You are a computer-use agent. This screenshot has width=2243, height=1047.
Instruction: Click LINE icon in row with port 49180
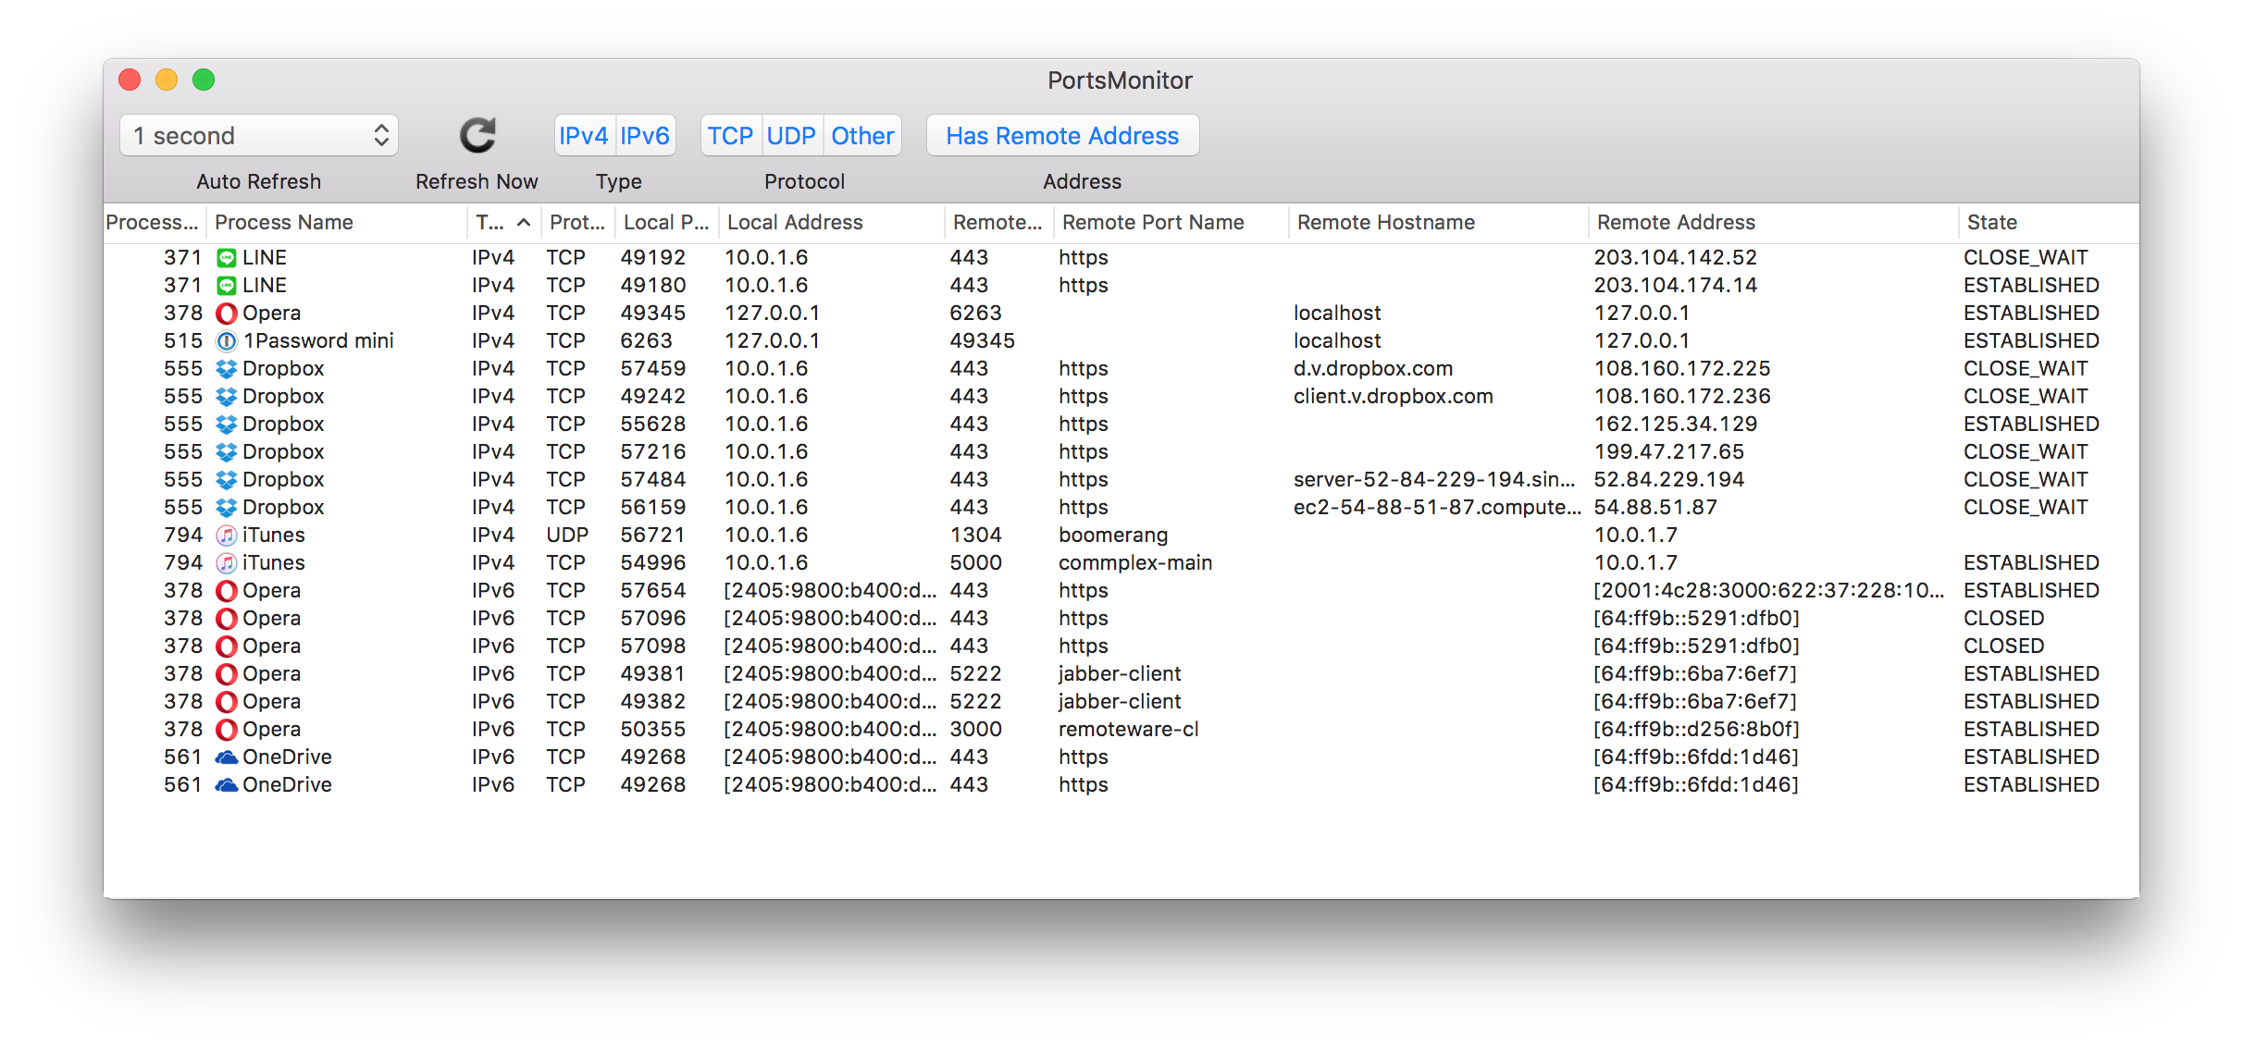point(227,286)
